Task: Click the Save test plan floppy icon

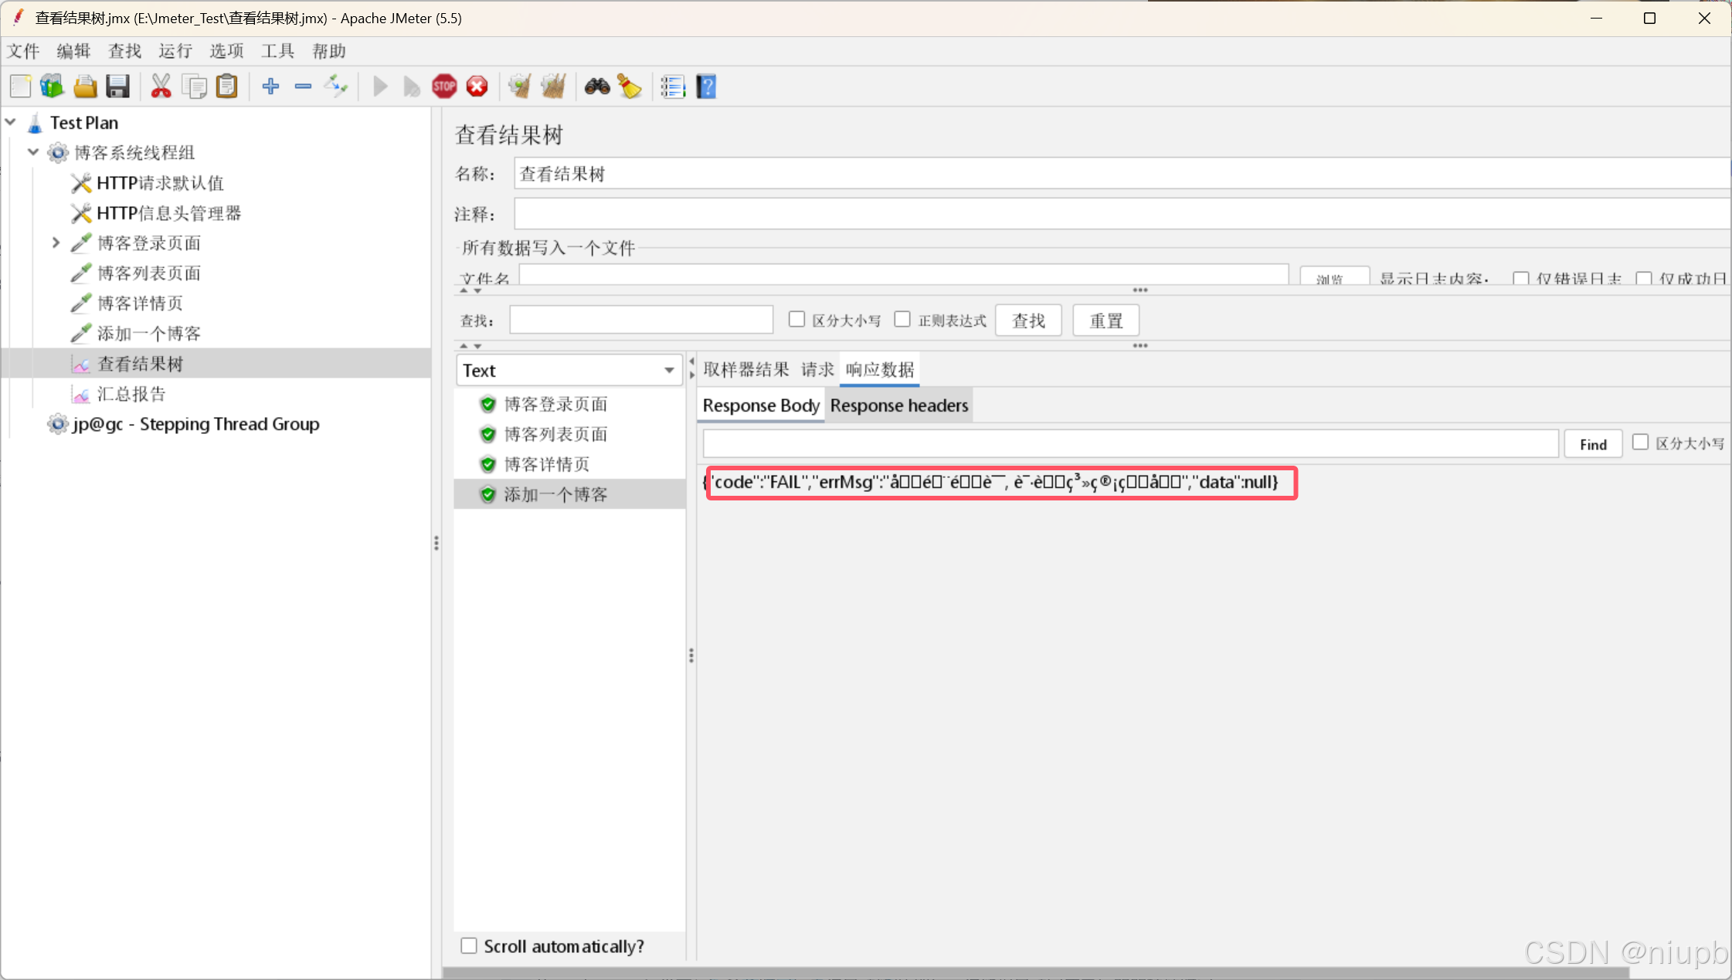Action: pos(117,86)
